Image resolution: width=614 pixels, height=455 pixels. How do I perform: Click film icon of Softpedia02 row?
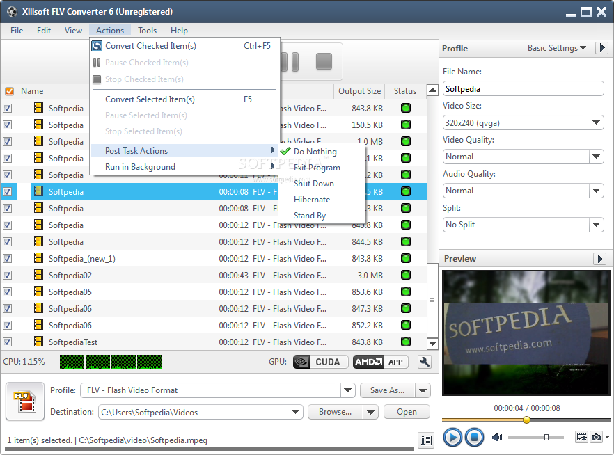point(38,275)
